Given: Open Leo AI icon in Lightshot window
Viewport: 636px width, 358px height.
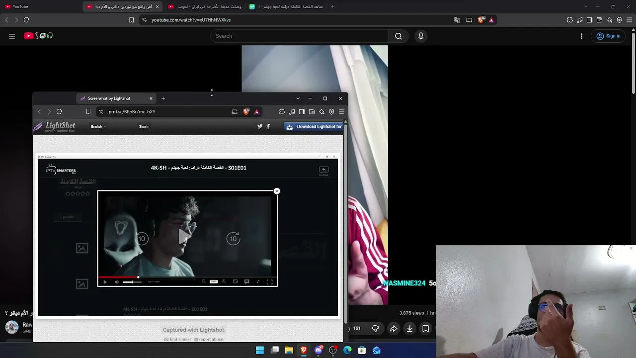Looking at the screenshot, I should pos(321,112).
